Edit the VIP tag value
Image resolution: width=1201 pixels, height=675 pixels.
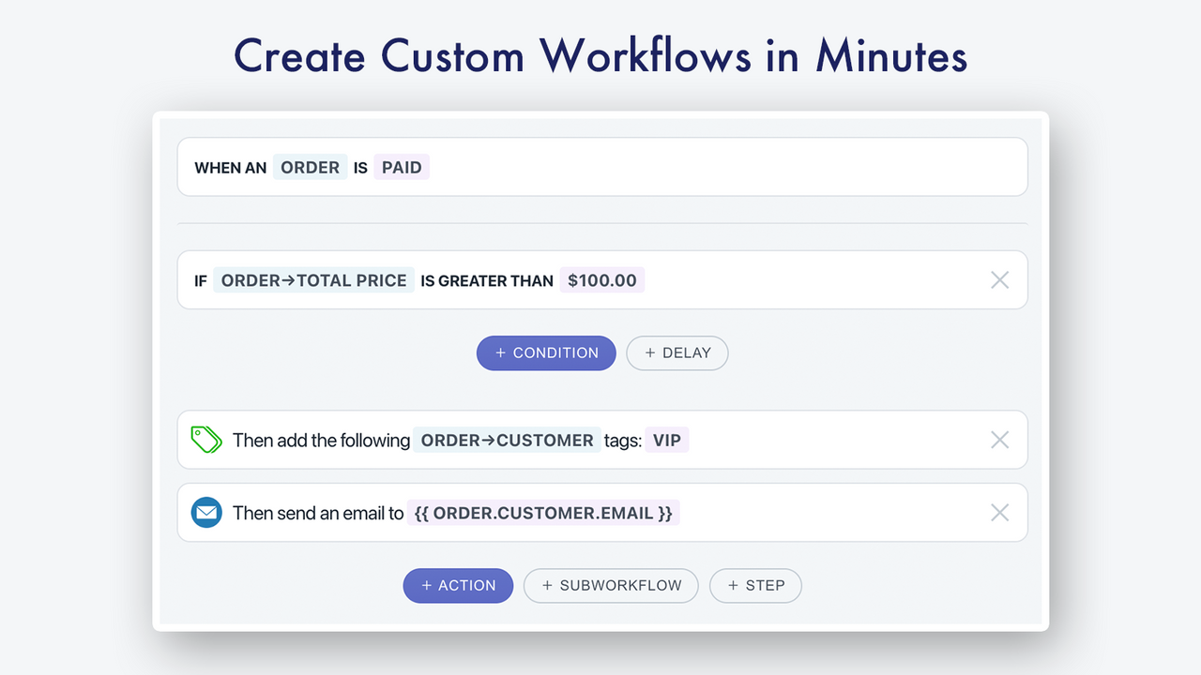666,440
